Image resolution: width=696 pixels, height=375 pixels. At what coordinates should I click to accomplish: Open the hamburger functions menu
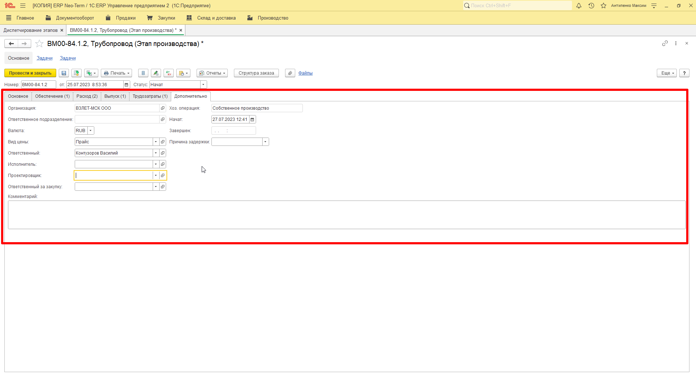[23, 5]
